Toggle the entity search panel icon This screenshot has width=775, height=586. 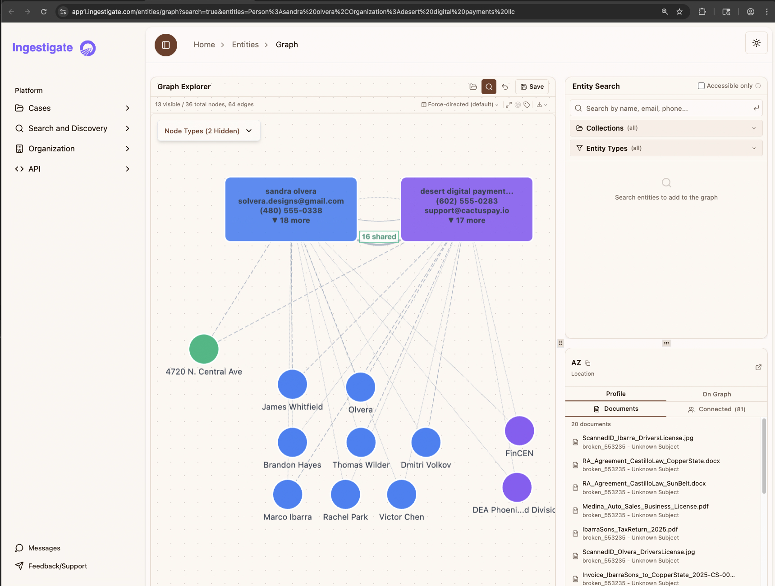pyautogui.click(x=489, y=86)
